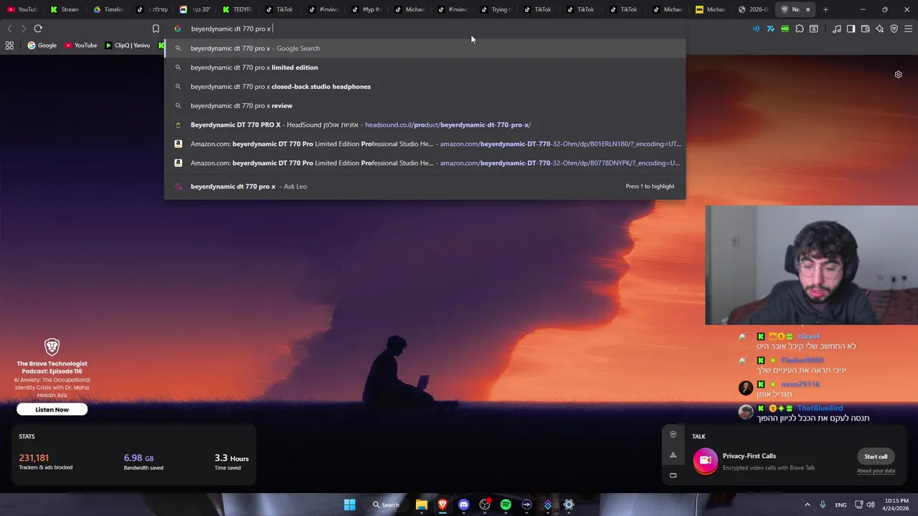918x516 pixels.
Task: Click the taskbar Search box
Action: (386, 505)
